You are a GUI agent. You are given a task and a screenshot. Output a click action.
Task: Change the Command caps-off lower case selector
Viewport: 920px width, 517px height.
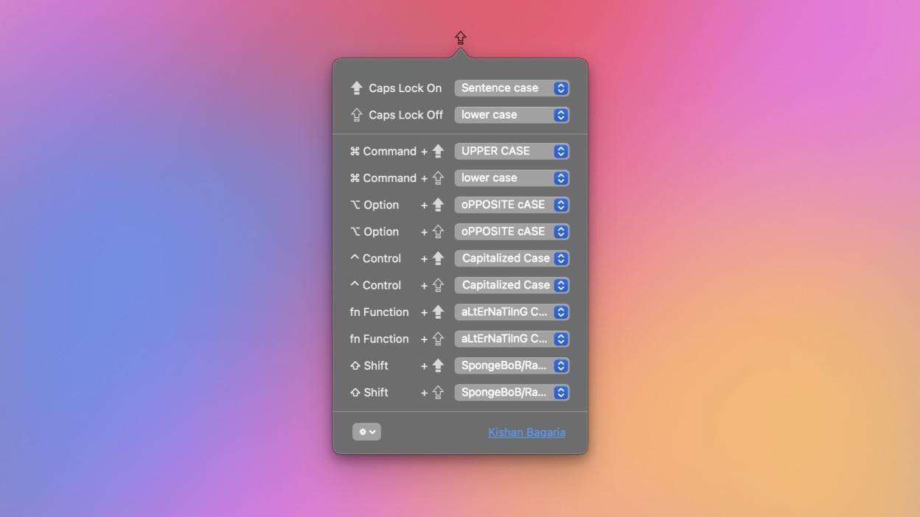[x=512, y=178]
